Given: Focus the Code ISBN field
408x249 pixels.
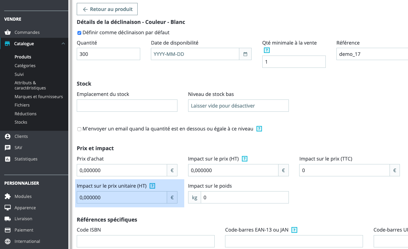Looking at the screenshot, I should (x=146, y=241).
